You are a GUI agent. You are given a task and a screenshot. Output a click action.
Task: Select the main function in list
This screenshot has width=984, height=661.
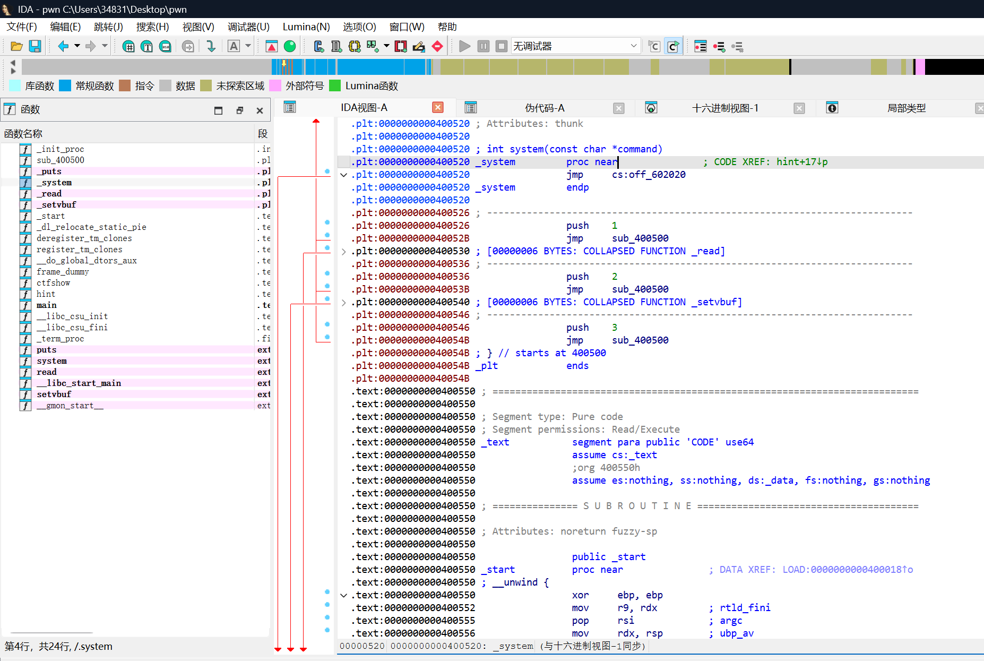[47, 305]
